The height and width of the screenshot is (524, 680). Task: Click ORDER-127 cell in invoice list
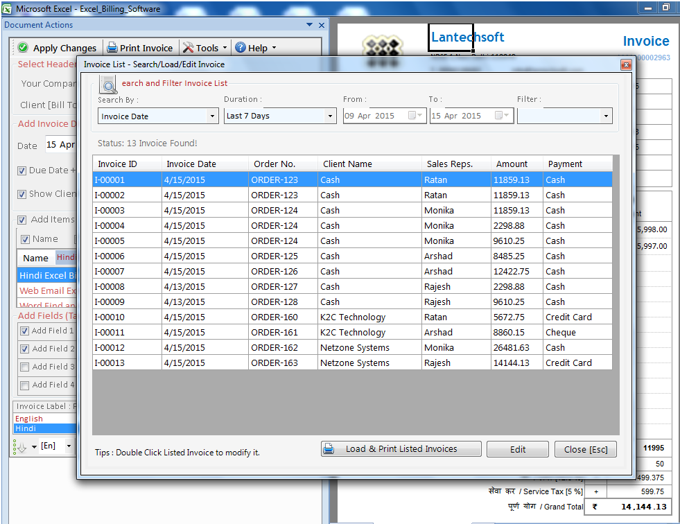[283, 287]
